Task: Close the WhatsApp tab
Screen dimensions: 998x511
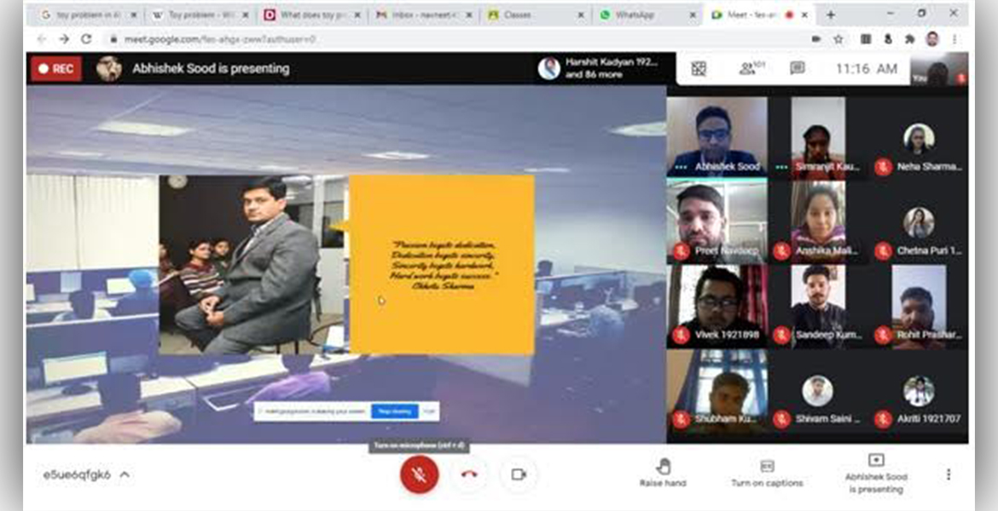Action: point(693,14)
